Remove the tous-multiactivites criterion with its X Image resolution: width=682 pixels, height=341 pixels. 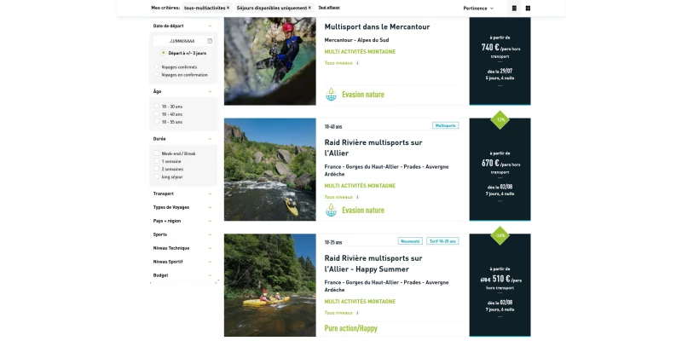tap(228, 8)
